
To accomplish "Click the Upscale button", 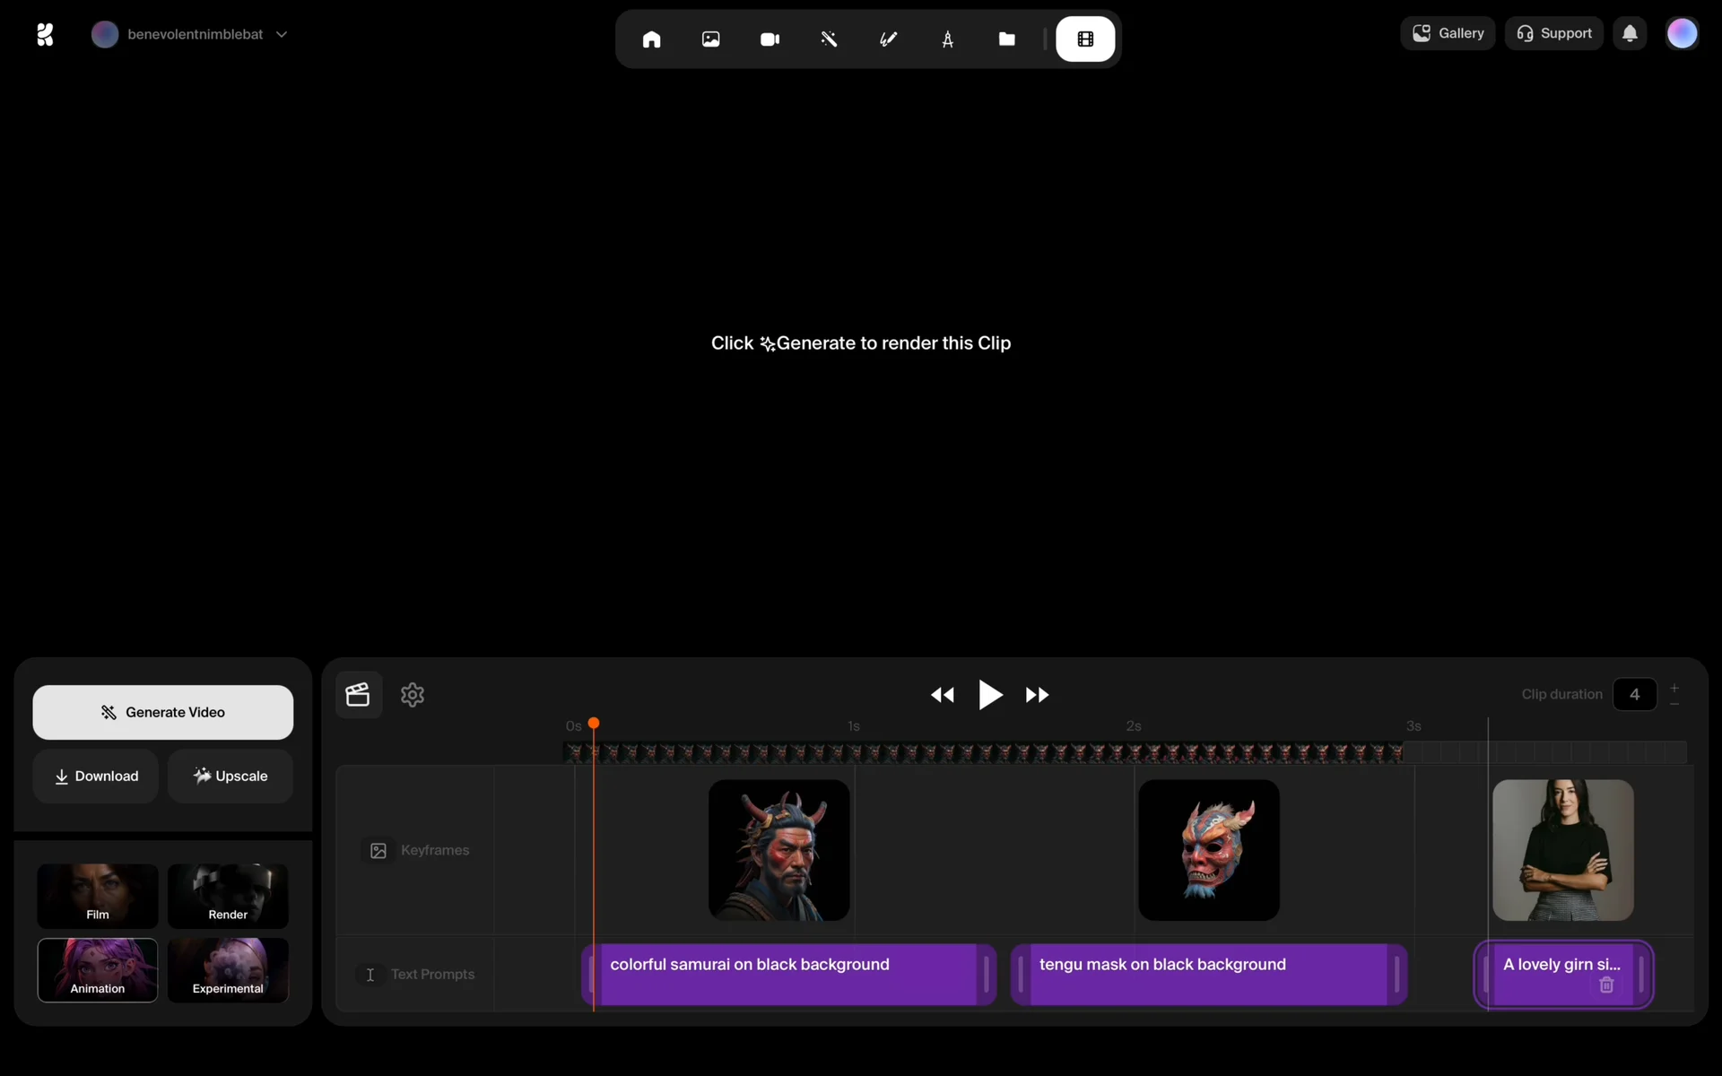I will coord(230,777).
